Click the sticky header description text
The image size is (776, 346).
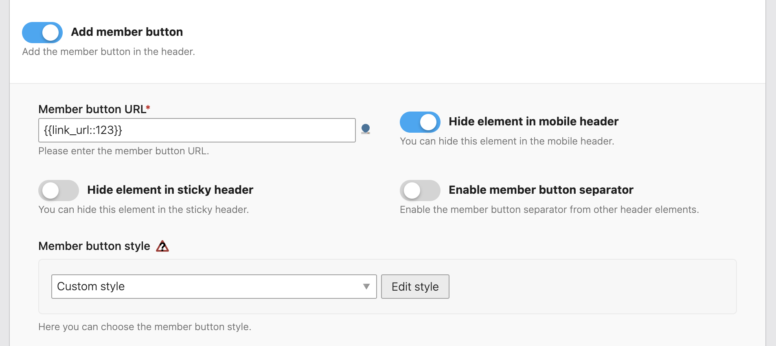coord(143,210)
